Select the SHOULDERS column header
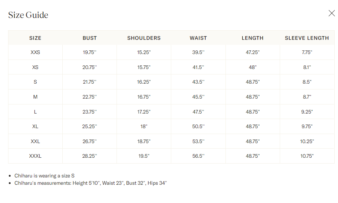 click(x=144, y=38)
